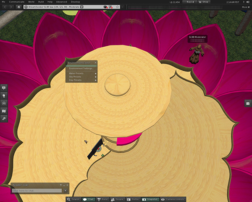
Task: Click the Shop button
Action: [x=205, y=2]
